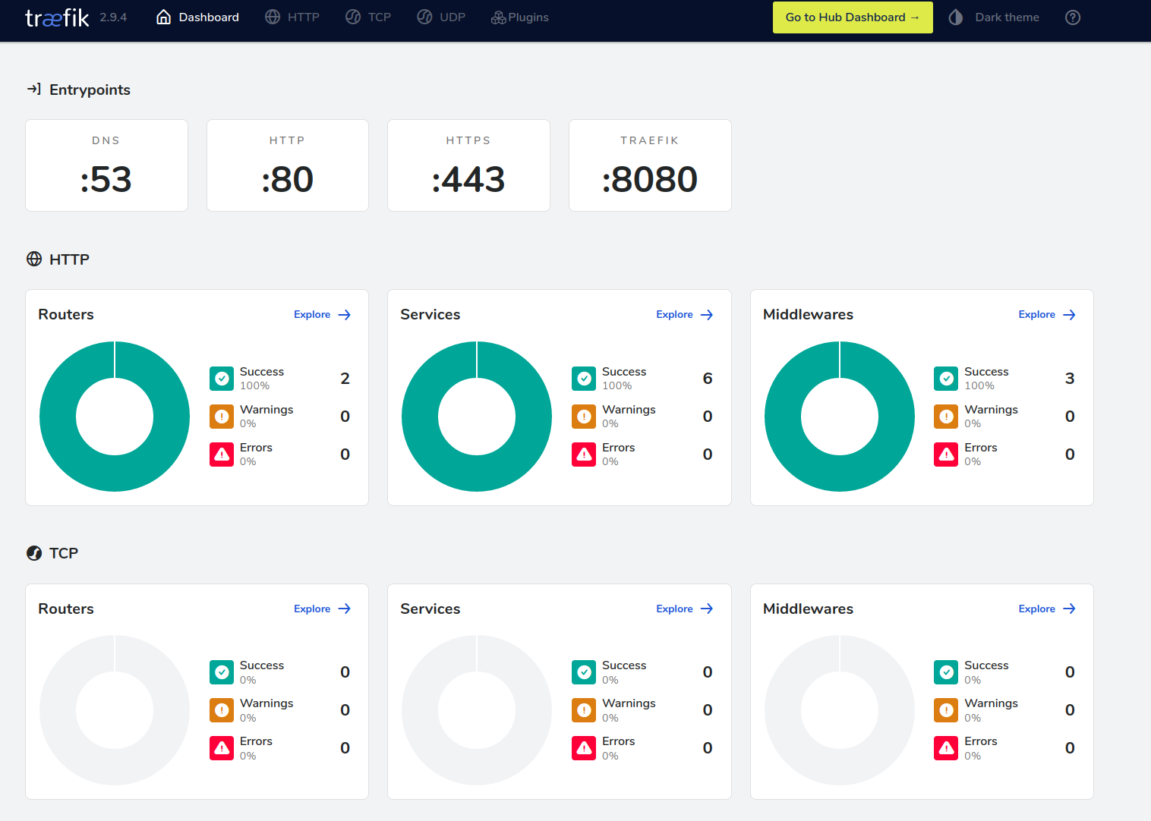Screen dimensions: 1151x821
Task: Click the Traefik logo in header
Action: click(x=57, y=17)
